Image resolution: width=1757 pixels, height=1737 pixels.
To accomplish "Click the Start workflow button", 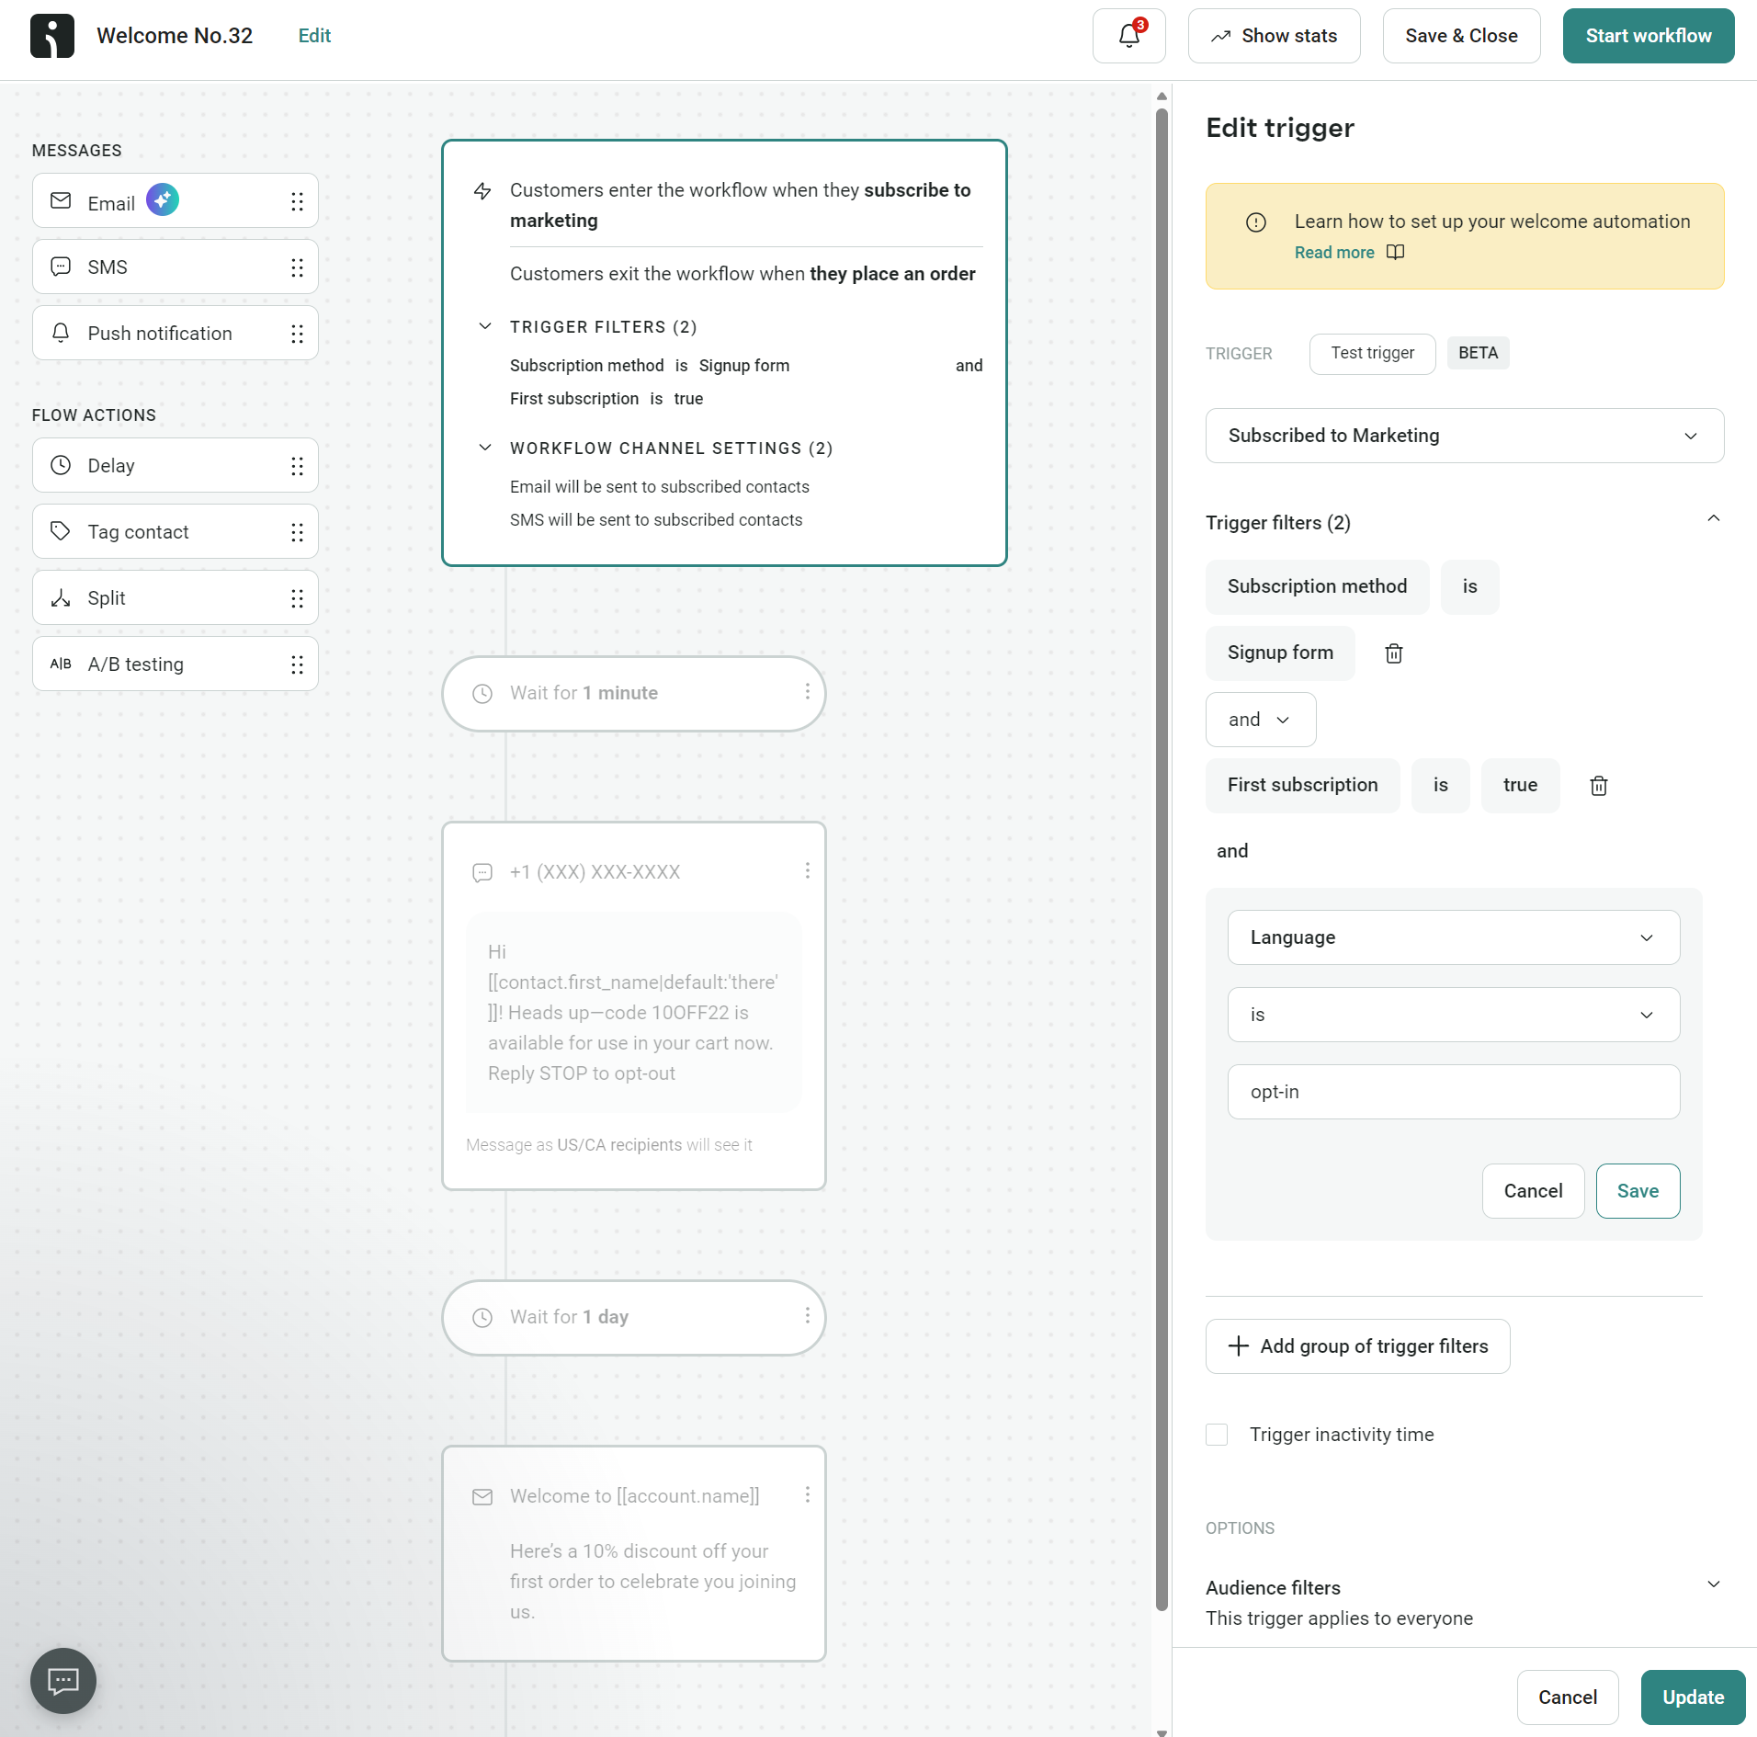I will [1649, 35].
